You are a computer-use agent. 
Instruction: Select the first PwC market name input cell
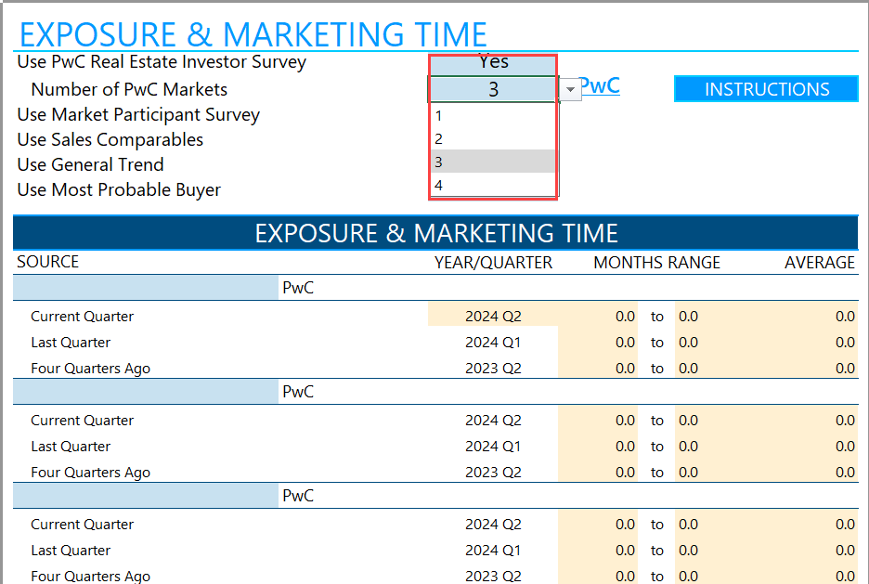(x=146, y=288)
